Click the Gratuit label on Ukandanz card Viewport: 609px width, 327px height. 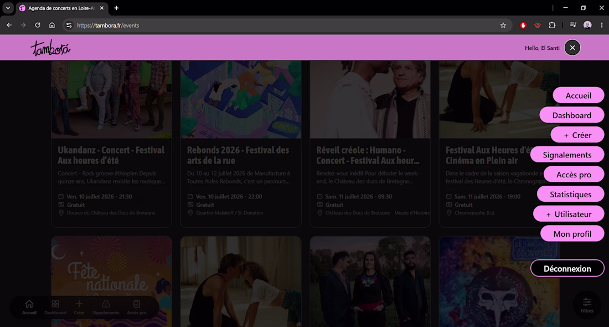tap(75, 205)
